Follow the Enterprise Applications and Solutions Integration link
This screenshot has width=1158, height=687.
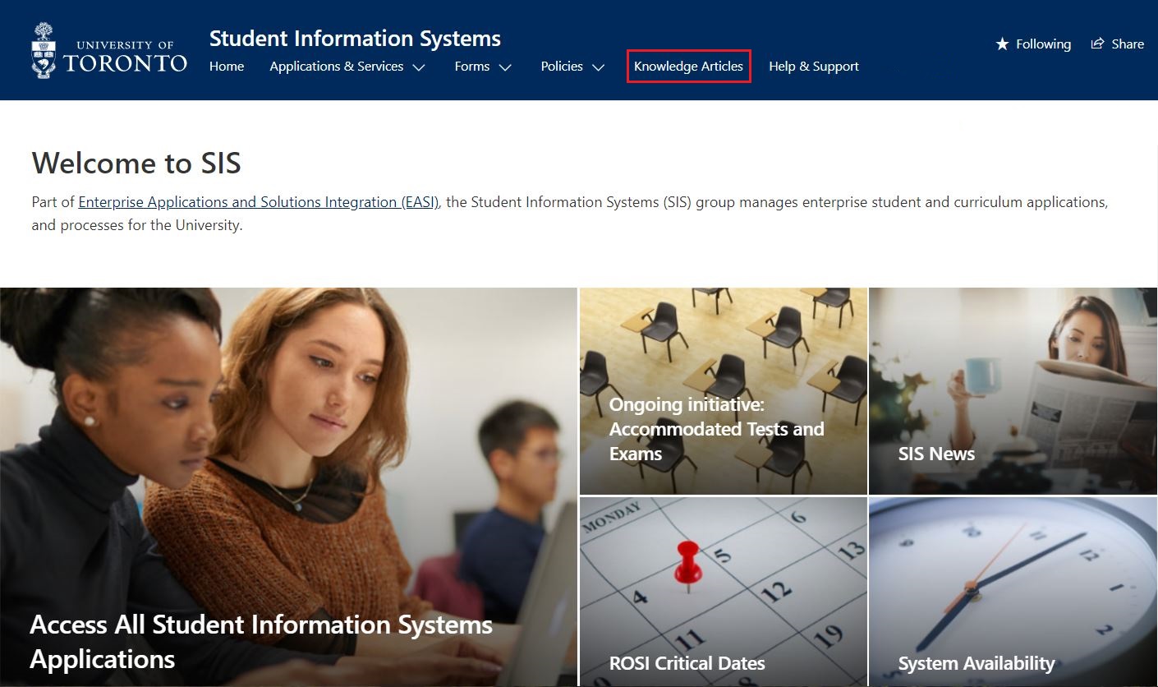coord(259,202)
